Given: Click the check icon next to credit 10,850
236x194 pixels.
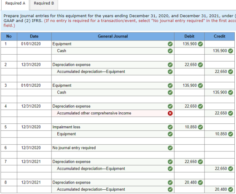Looking at the screenshot, I should [231, 134].
